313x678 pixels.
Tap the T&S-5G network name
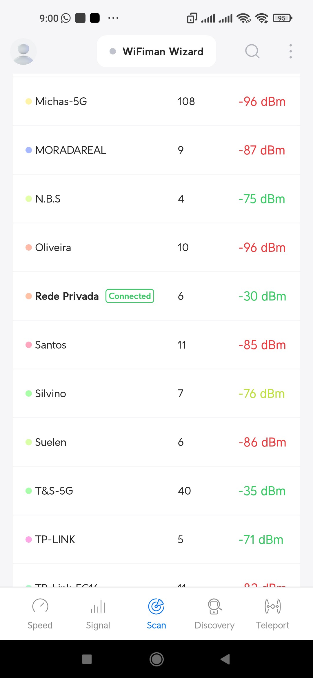[54, 491]
